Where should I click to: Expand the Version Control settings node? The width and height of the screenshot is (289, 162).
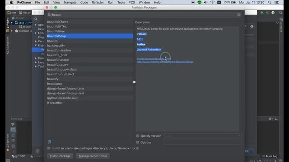[x=36, y=41]
